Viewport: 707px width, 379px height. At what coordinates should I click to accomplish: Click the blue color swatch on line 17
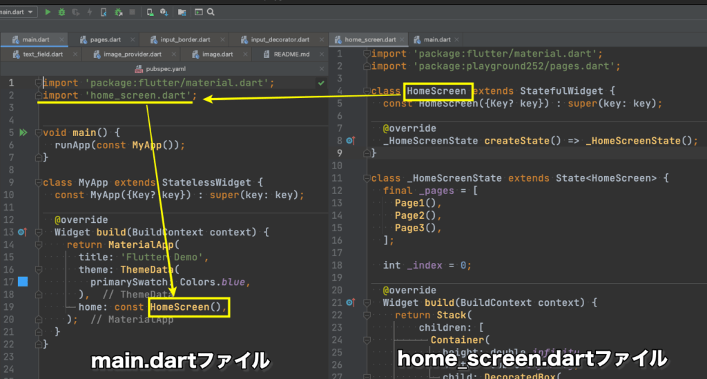coord(23,282)
